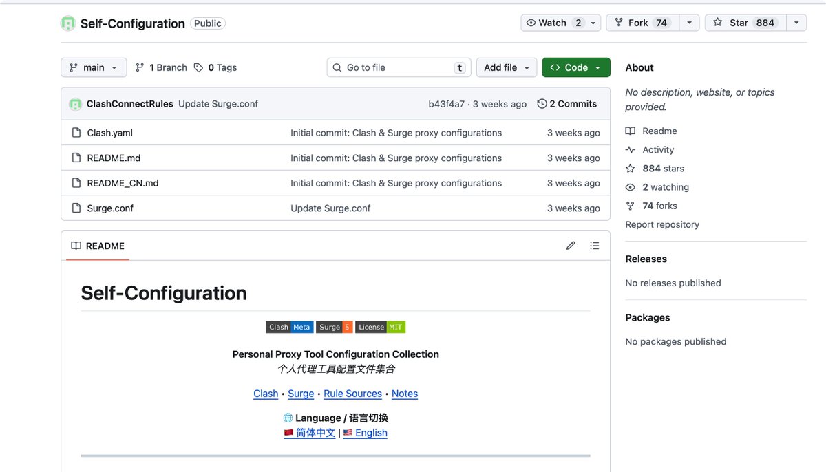Click the fork icon beside 74 forks
Screen dimensions: 826x472
630,206
